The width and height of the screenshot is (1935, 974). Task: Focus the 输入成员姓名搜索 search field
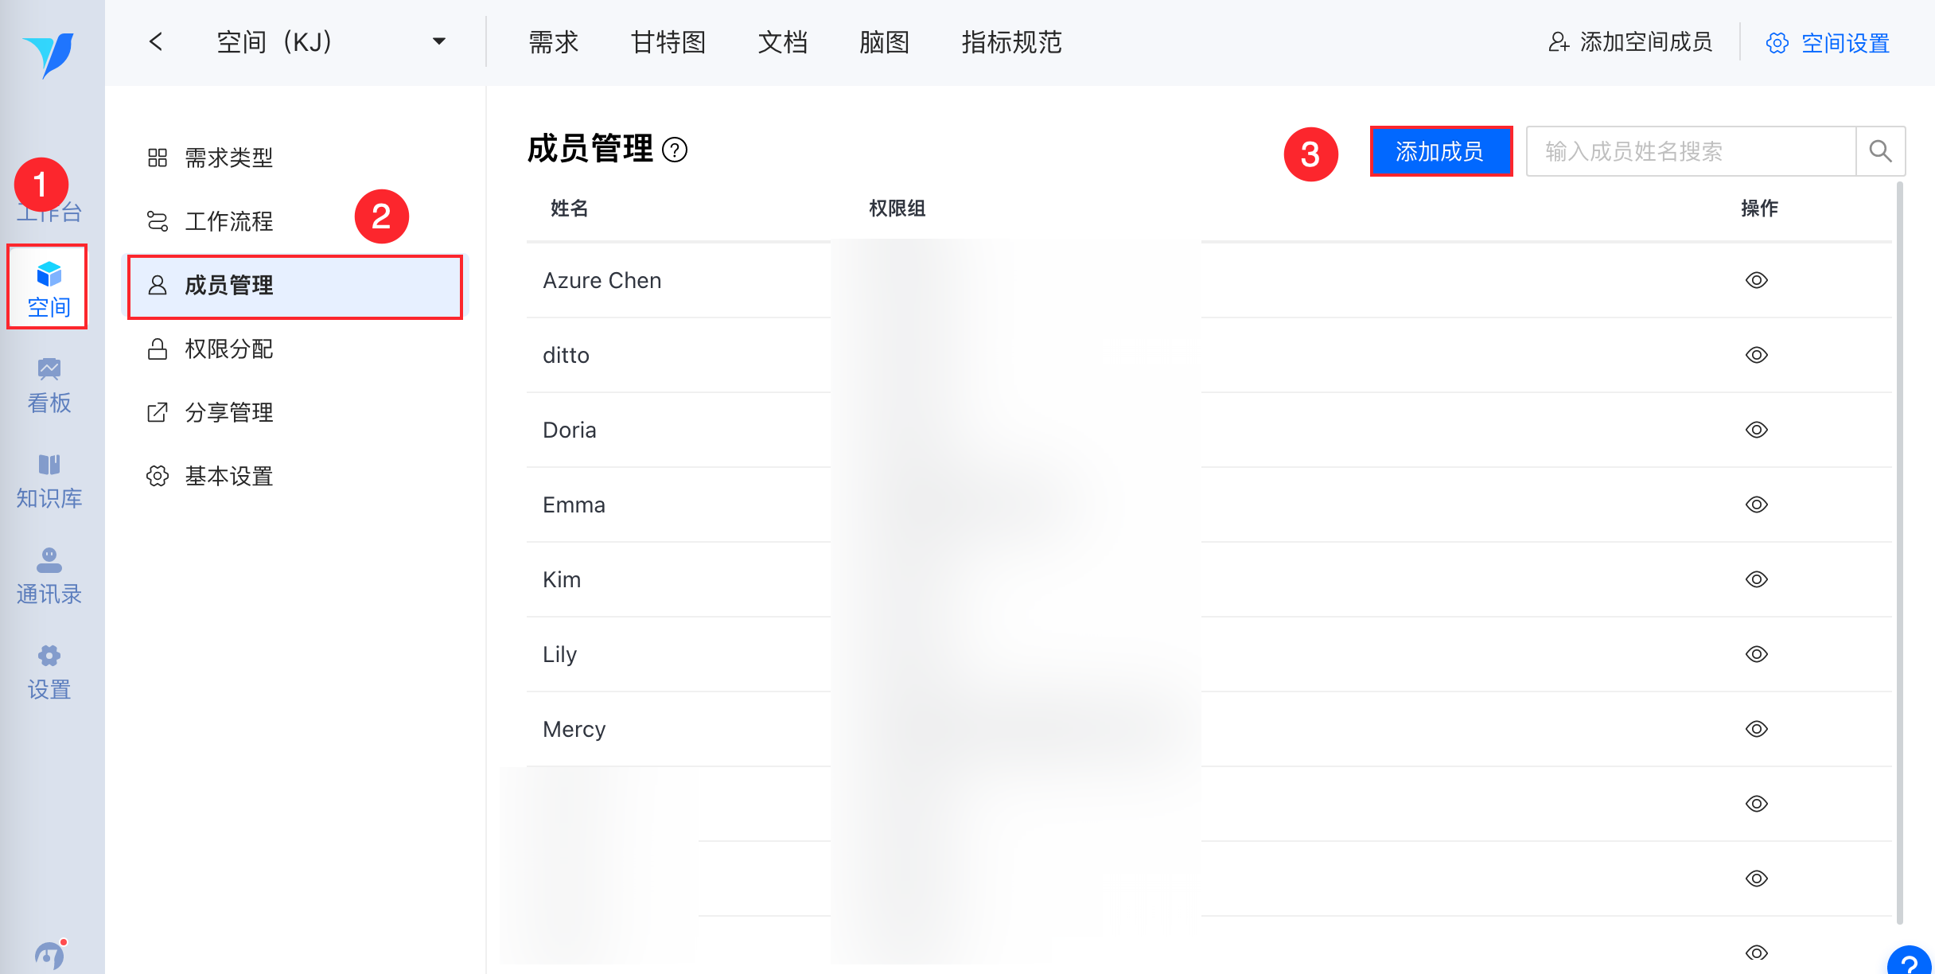(x=1690, y=151)
